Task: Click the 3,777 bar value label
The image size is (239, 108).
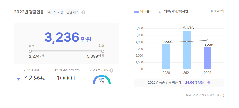Action: [x=167, y=41]
